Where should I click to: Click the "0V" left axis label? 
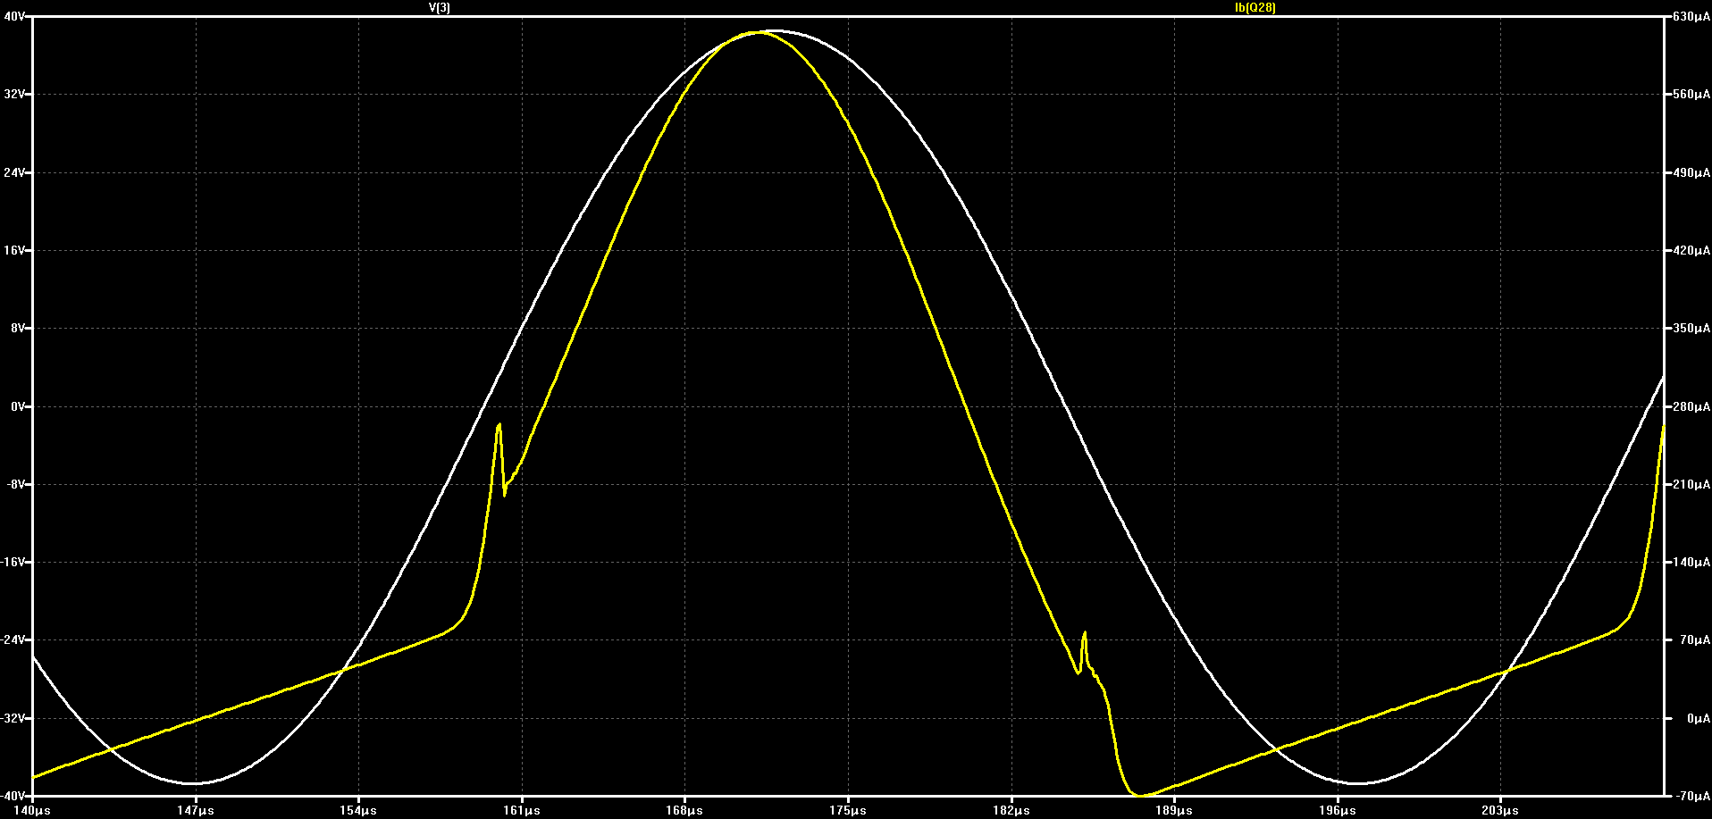(17, 406)
